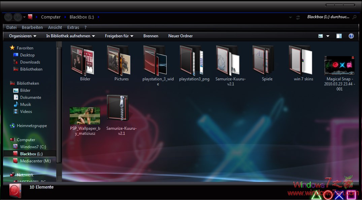Open the win 7 skins folder
The height and width of the screenshot is (200, 362).
pyautogui.click(x=301, y=61)
